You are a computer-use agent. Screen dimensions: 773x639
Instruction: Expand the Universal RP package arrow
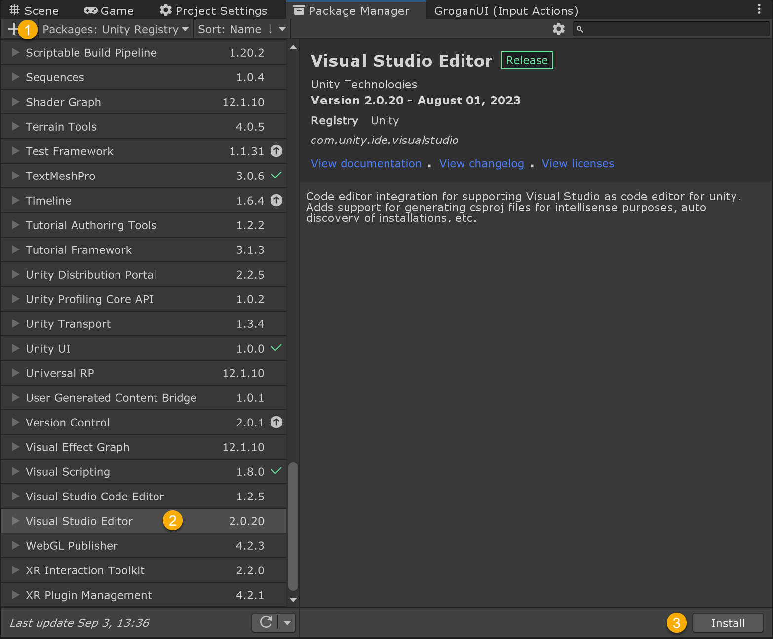click(15, 373)
